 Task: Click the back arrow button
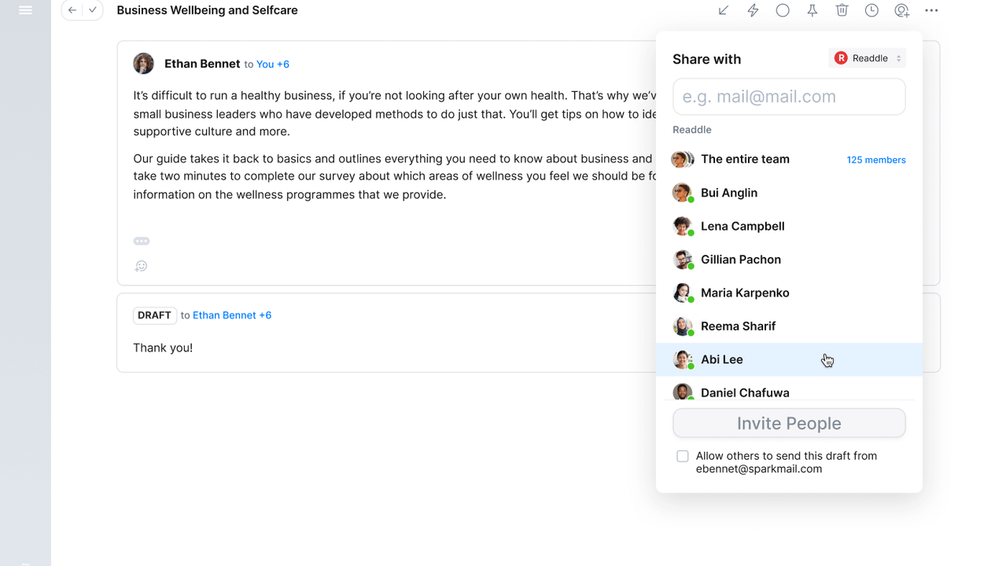(x=72, y=10)
